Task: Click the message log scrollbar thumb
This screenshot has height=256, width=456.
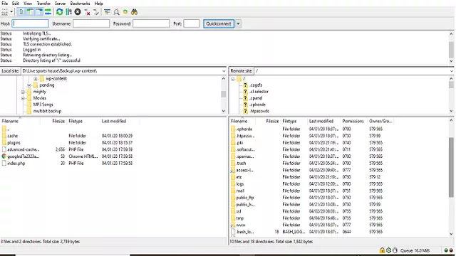Action: pyautogui.click(x=451, y=50)
